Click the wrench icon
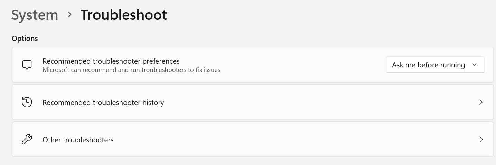This screenshot has height=165, width=496. [x=27, y=140]
